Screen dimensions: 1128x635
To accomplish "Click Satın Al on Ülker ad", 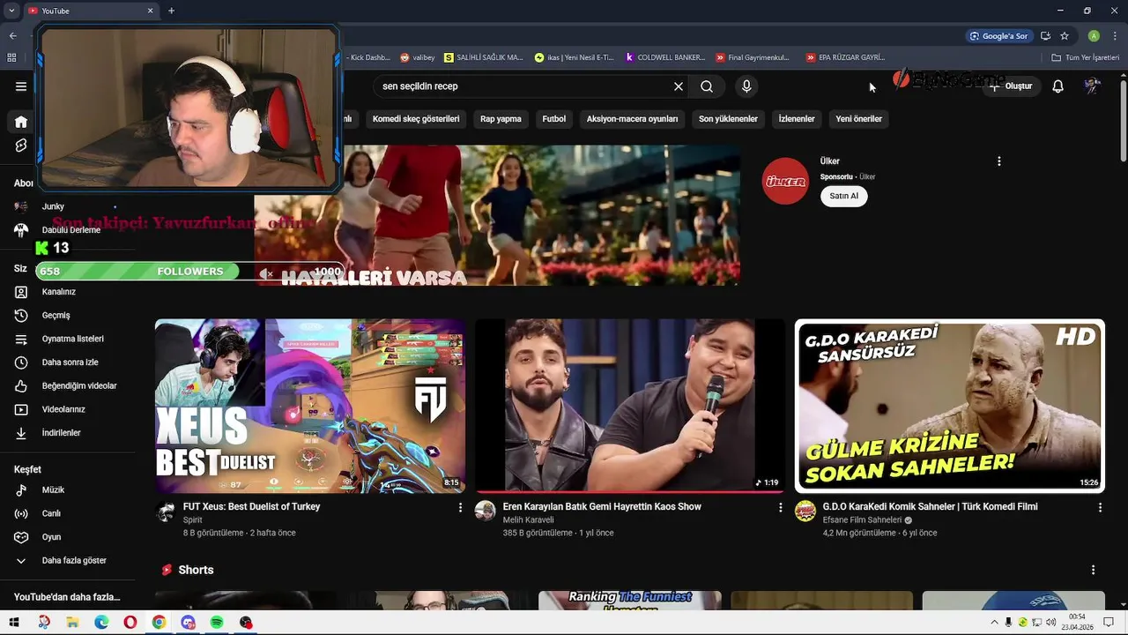I will [x=844, y=196].
